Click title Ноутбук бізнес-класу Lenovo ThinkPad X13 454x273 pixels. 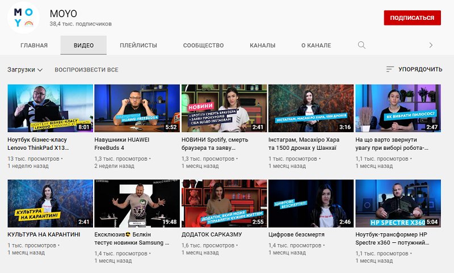[x=38, y=144]
